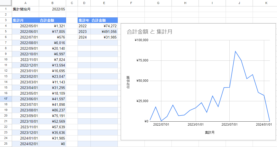Select the year cell 2024 in column D
Viewport: 277px width, 147px height.
click(84, 37)
